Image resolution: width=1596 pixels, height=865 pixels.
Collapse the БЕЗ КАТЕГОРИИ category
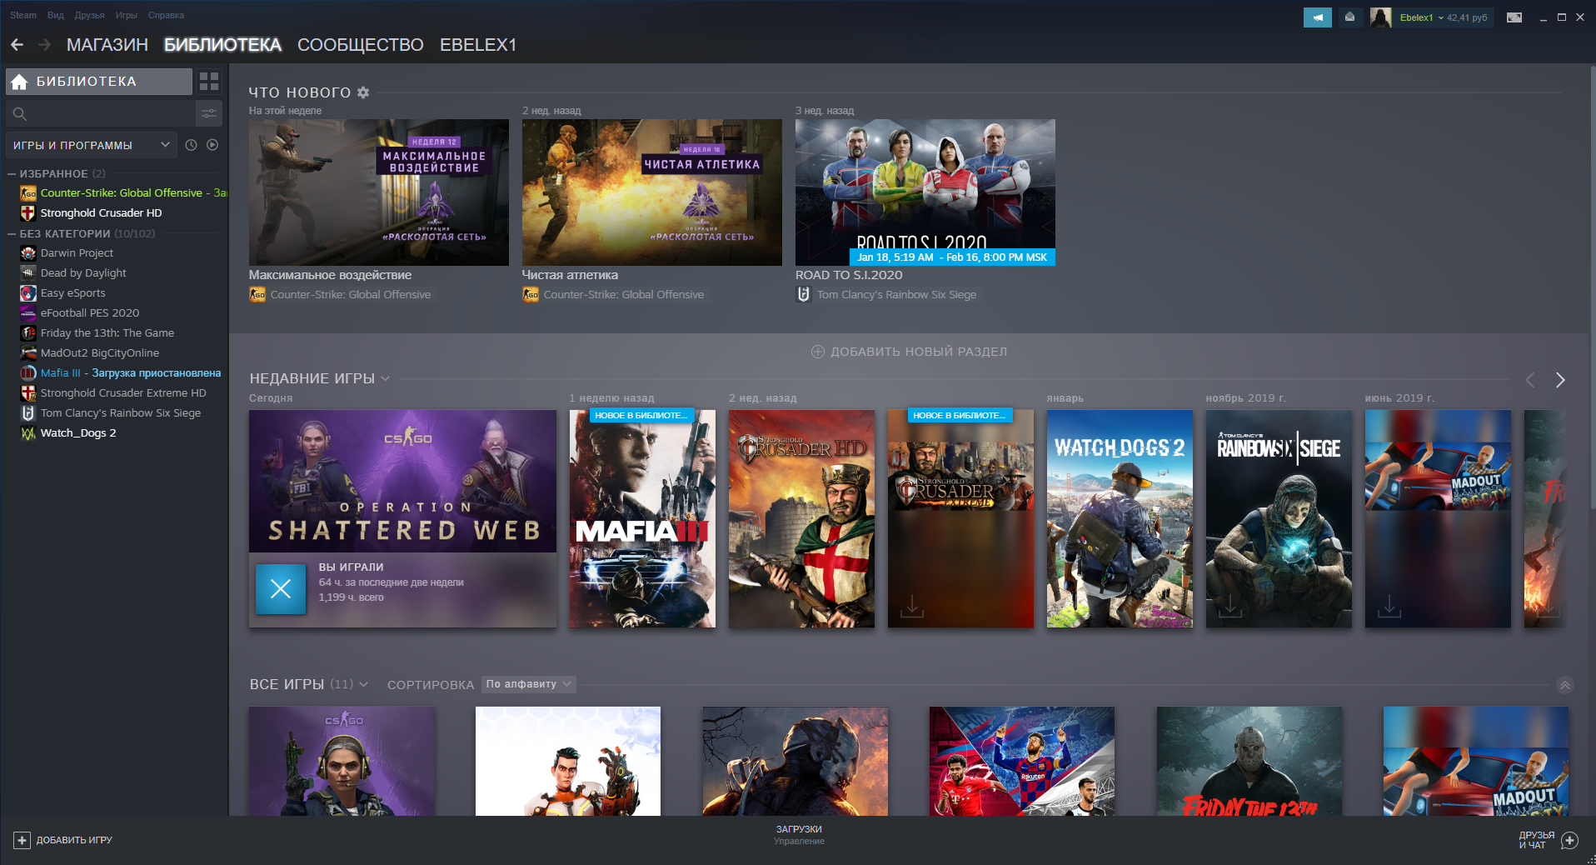[12, 234]
